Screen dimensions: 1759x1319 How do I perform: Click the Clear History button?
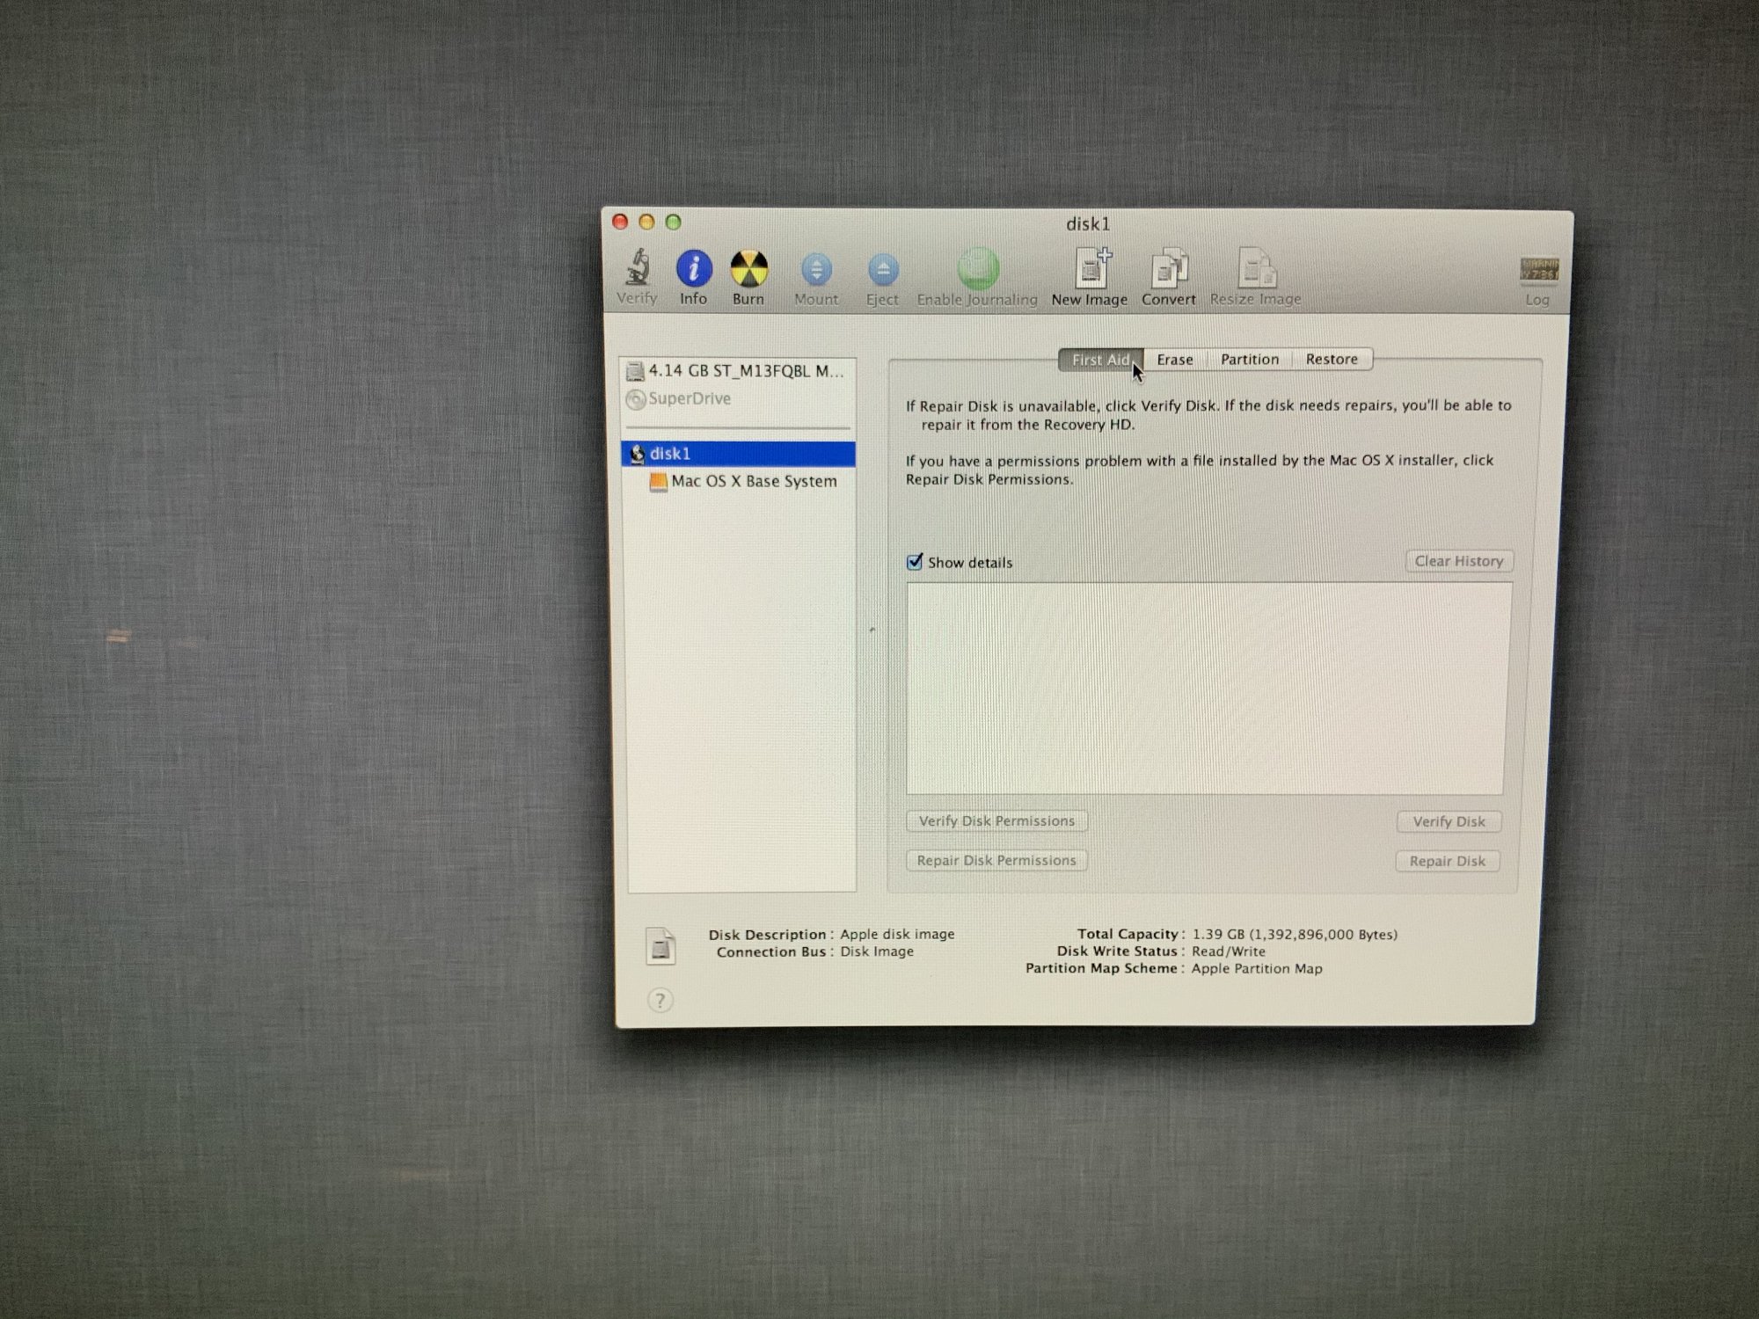(x=1458, y=561)
